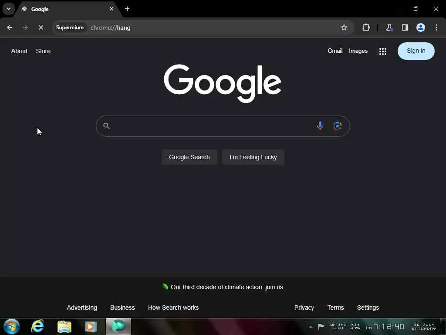Launch Internet Explorer from taskbar
Image resolution: width=446 pixels, height=335 pixels.
(x=37, y=326)
